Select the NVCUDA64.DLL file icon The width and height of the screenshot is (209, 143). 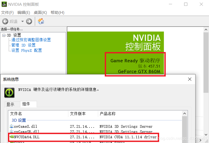click(12, 137)
